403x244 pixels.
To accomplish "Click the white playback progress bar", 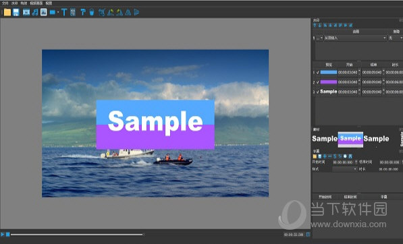I will click(76, 235).
